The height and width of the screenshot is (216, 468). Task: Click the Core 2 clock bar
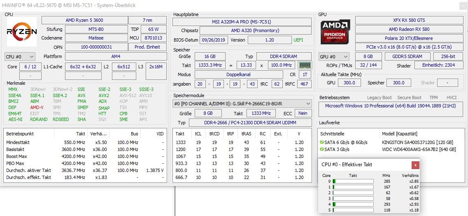coord(353,193)
